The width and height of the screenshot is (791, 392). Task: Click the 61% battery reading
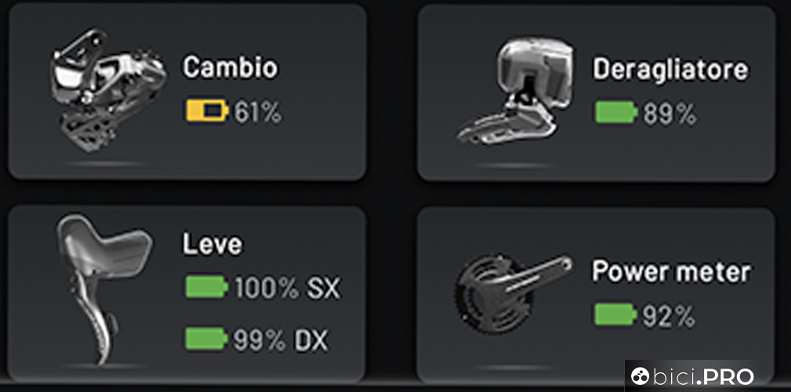258,114
